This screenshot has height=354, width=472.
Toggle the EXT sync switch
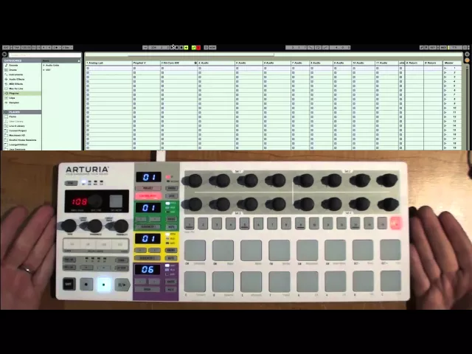coord(6,47)
